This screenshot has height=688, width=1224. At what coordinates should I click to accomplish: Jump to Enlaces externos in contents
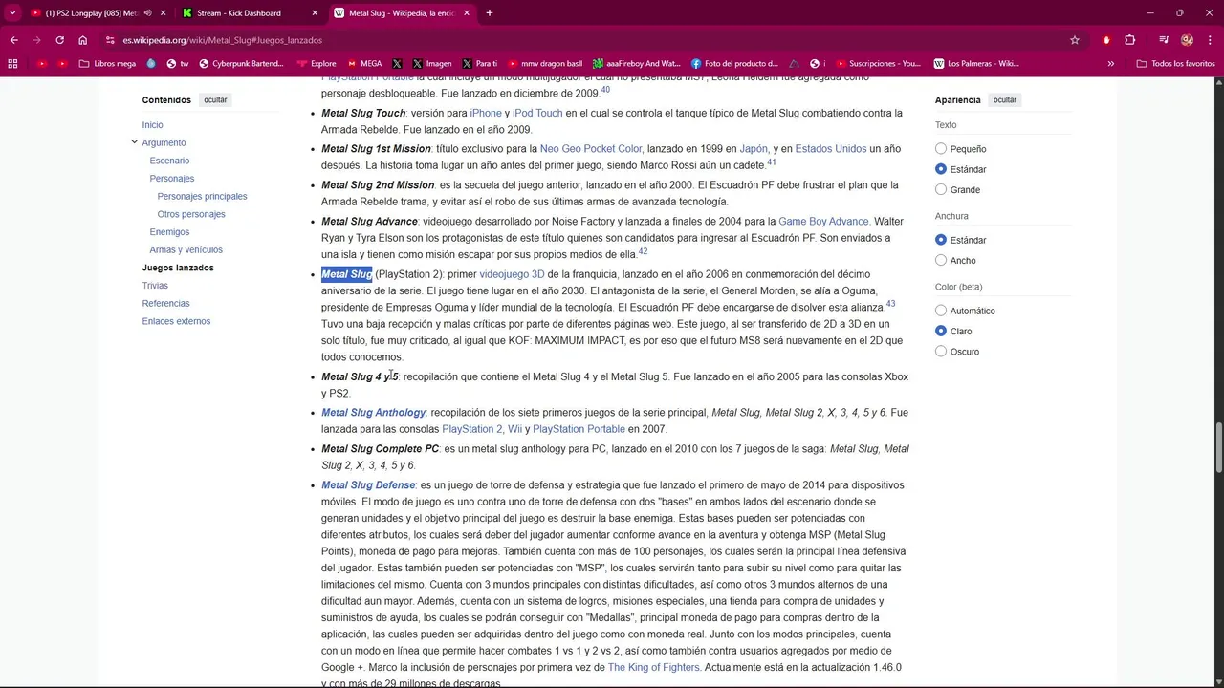click(177, 321)
